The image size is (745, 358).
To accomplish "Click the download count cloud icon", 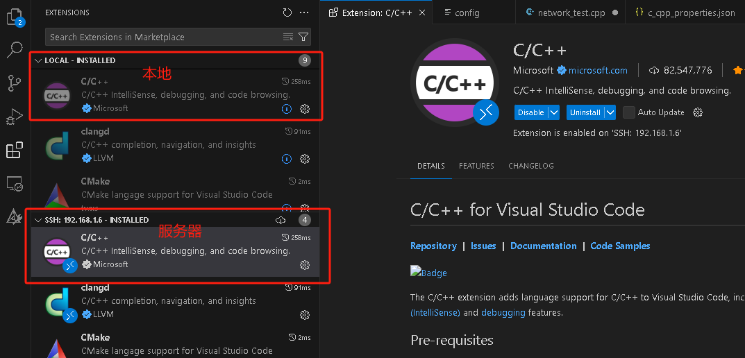I will tap(654, 70).
